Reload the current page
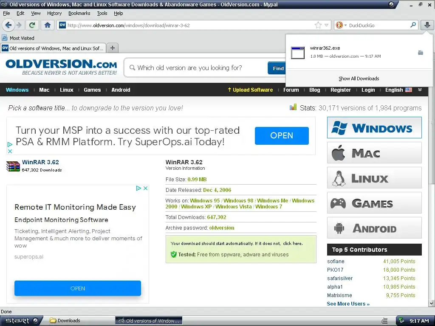 click(x=32, y=25)
